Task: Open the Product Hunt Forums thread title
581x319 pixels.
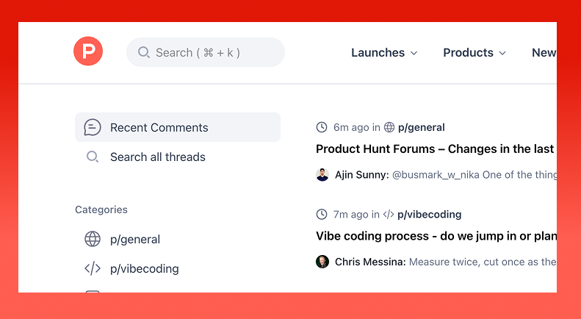Action: 435,148
